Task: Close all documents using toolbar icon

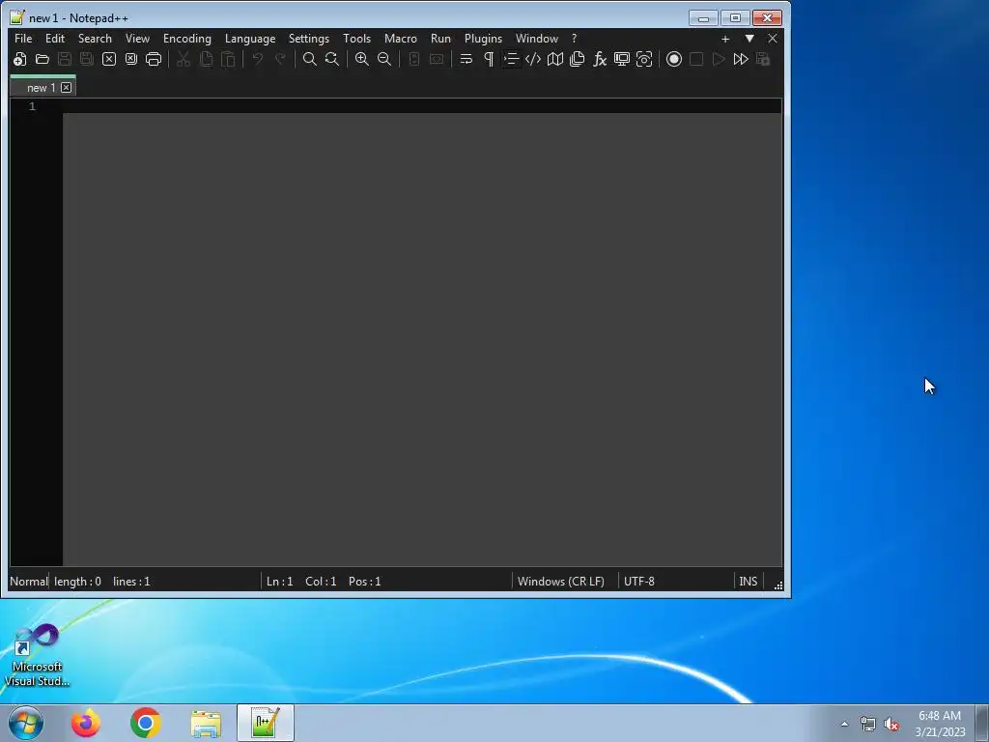Action: tap(131, 59)
